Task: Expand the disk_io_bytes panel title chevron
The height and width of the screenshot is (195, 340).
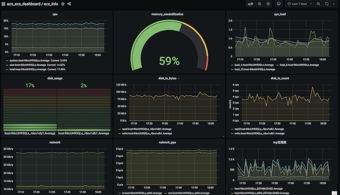Action: pyautogui.click(x=178, y=79)
